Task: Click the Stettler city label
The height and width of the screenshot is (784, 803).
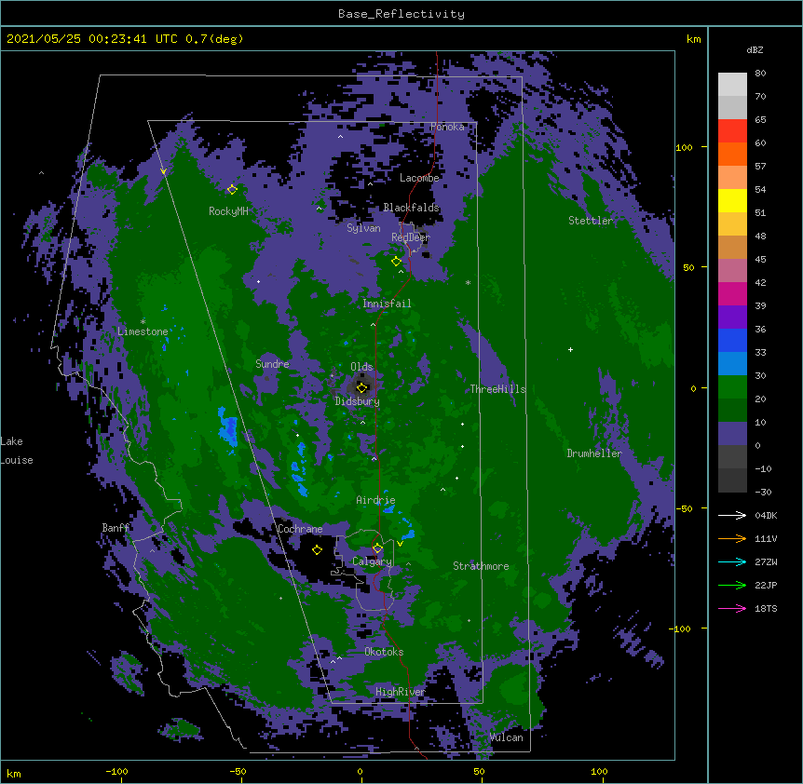Action: (x=591, y=221)
